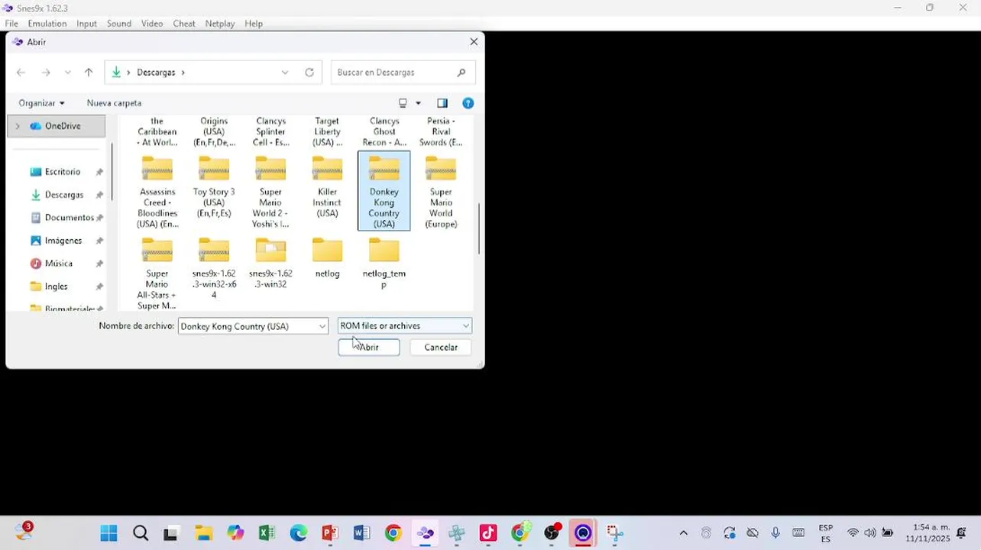Viewport: 981px width, 550px height.
Task: Go forward in the Abrir dialog
Action: [46, 73]
